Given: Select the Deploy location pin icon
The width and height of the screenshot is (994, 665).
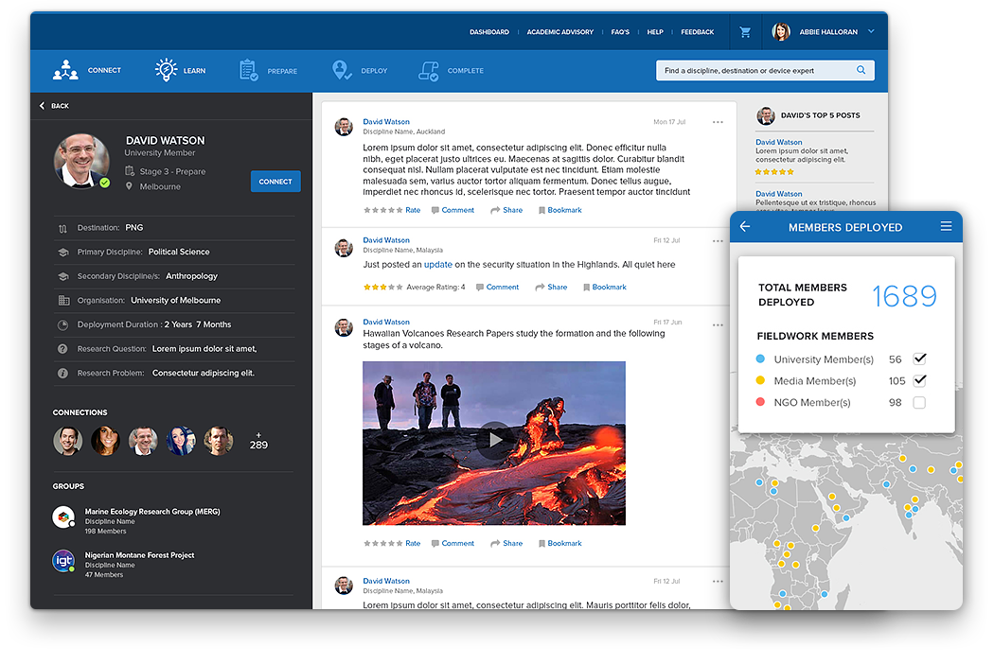Looking at the screenshot, I should click(342, 70).
